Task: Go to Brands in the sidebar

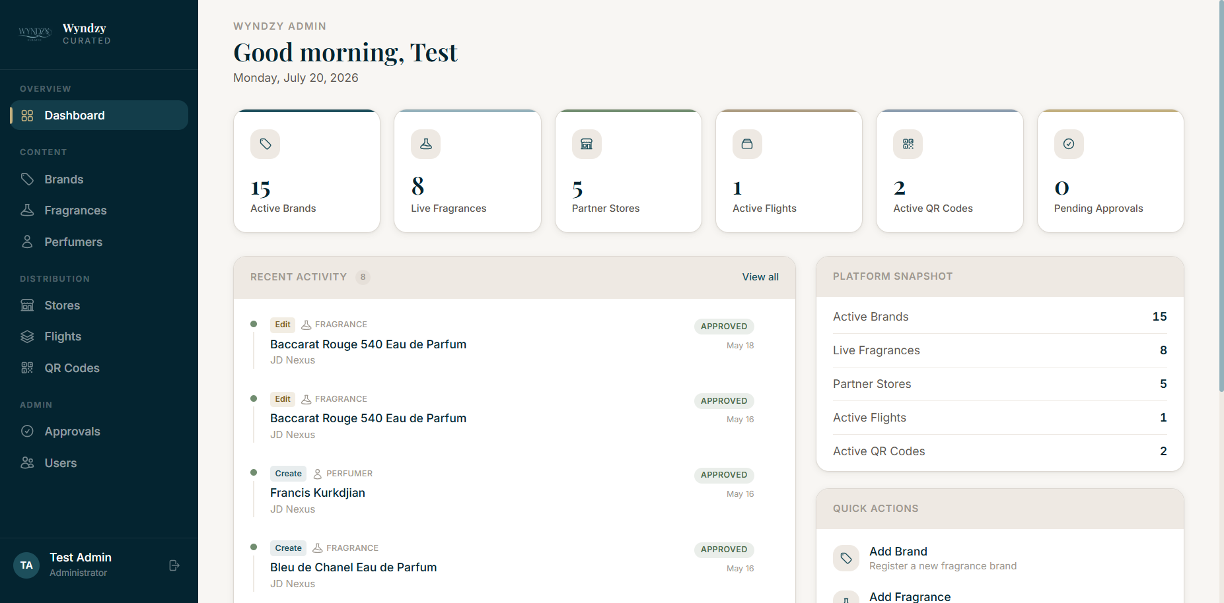Action: point(99,179)
